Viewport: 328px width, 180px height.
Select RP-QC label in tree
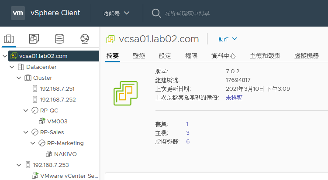pyautogui.click(x=49, y=110)
